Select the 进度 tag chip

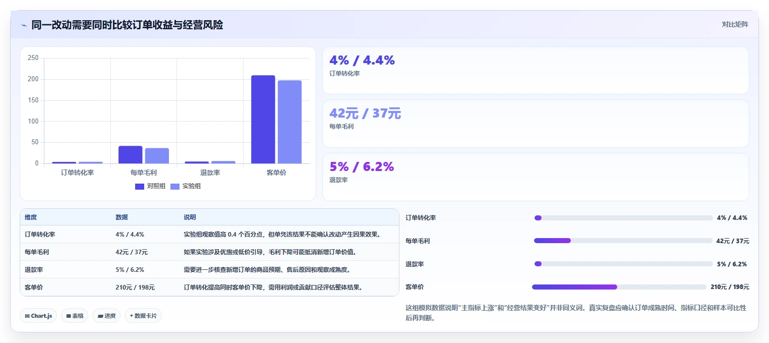106,316
